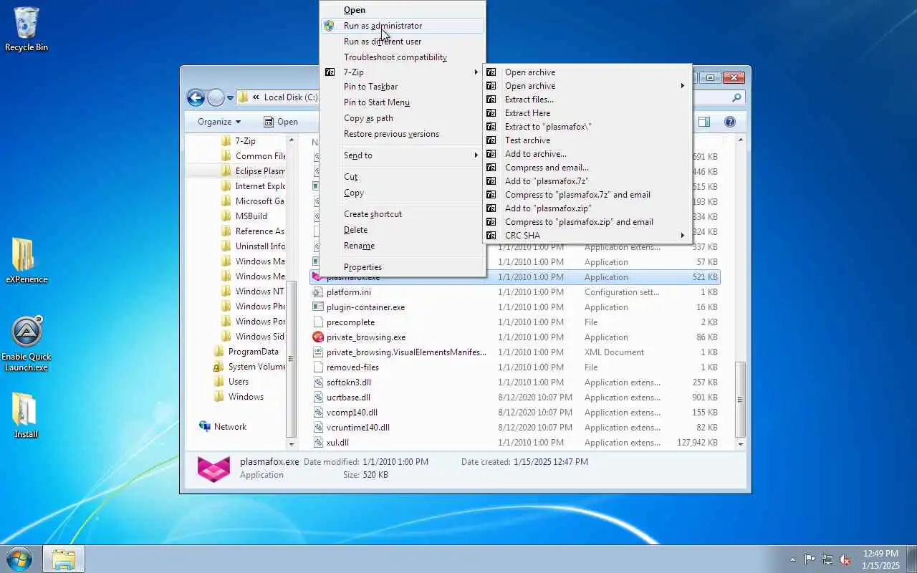Select Add to "plasmafox.zip"
This screenshot has width=917, height=573.
pyautogui.click(x=587, y=208)
